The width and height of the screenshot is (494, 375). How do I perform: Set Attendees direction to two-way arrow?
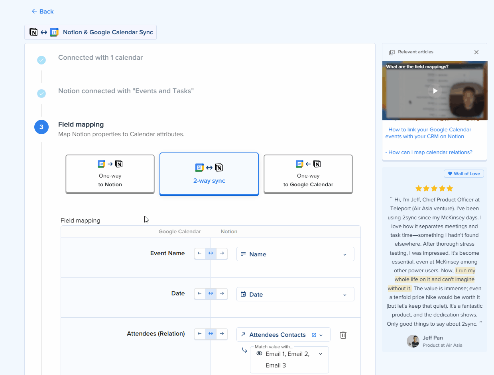pyautogui.click(x=211, y=334)
